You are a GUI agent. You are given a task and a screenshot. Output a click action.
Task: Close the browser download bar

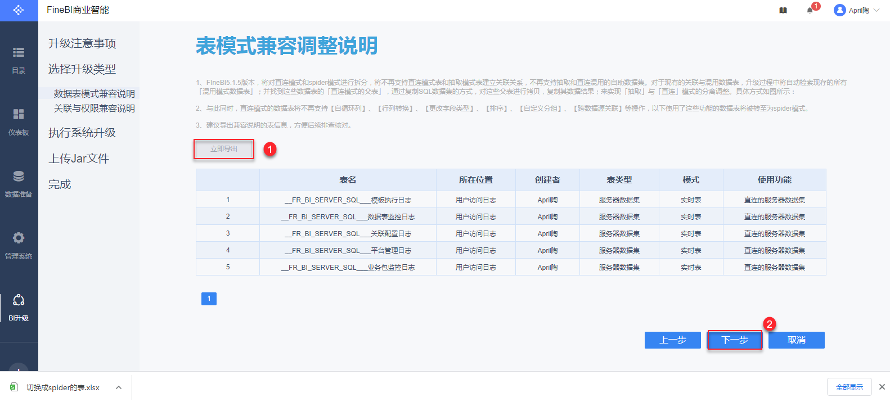[882, 387]
